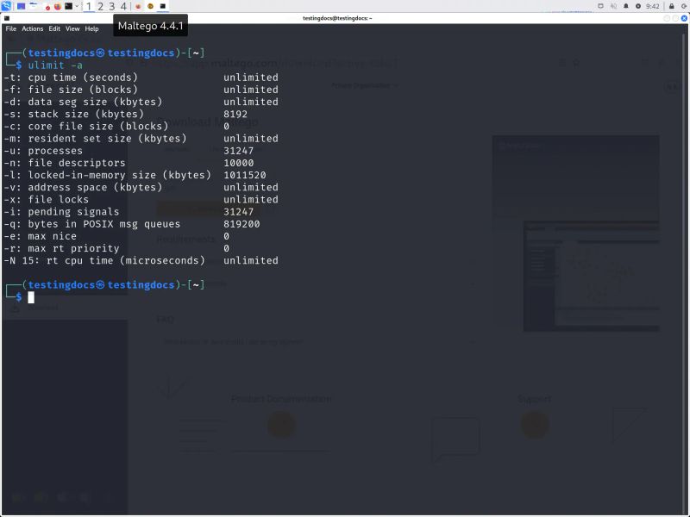Open the screenshot tool in the system tray
This screenshot has width=690, height=517.
coord(600,4)
